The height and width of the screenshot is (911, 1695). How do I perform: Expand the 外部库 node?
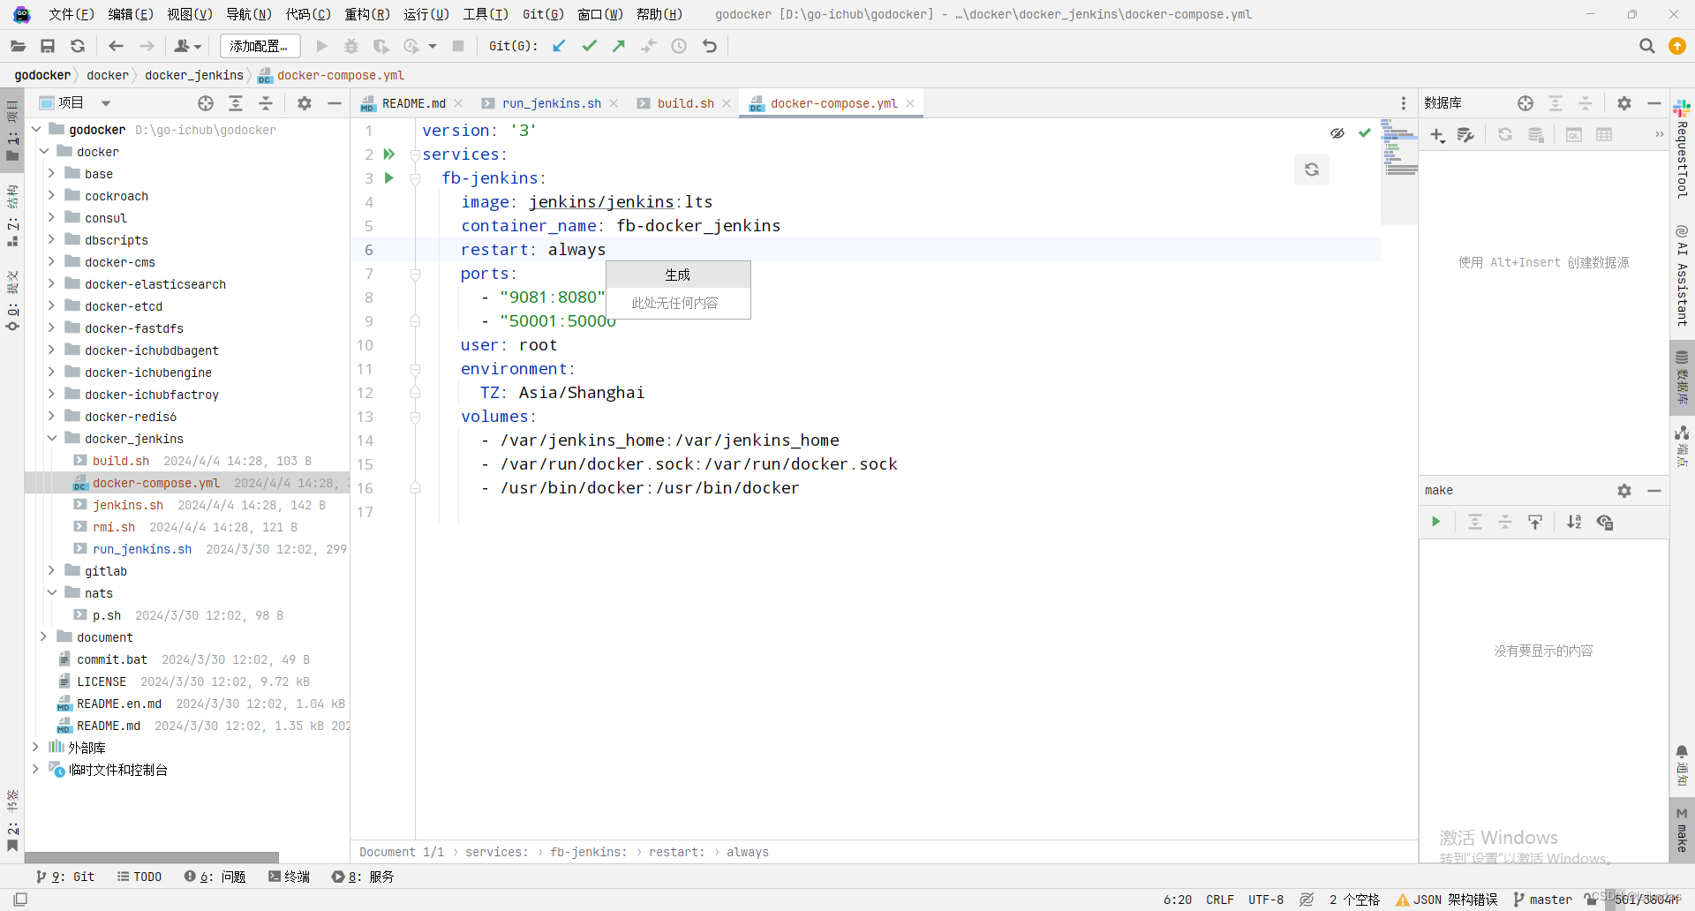pos(36,747)
